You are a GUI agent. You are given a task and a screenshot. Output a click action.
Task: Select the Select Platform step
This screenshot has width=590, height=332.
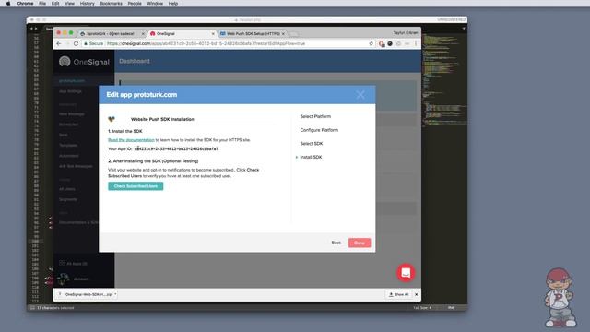click(315, 116)
